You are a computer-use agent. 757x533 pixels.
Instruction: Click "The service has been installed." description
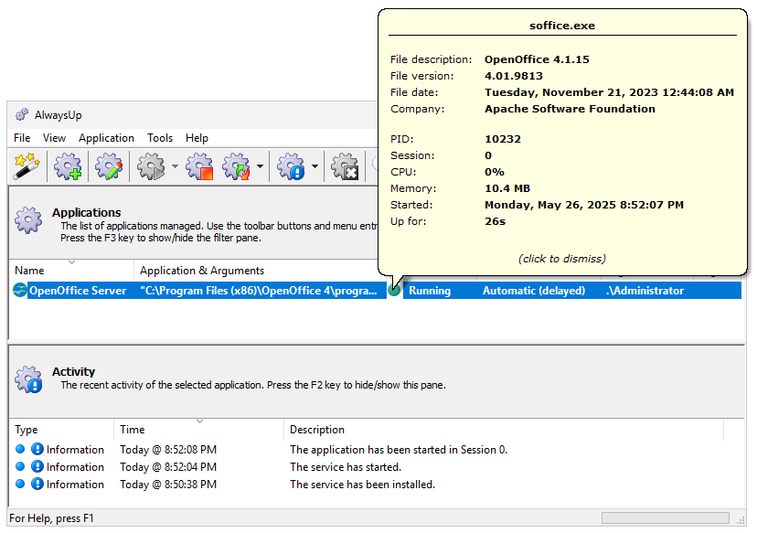(363, 485)
